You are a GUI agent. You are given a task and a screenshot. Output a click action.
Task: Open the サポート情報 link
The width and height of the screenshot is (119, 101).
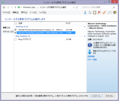coord(92,60)
